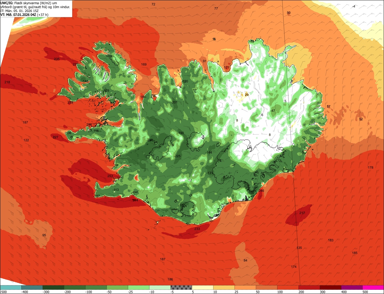
Task: Click the map value '246' at the southeast coast
Action: (261, 191)
